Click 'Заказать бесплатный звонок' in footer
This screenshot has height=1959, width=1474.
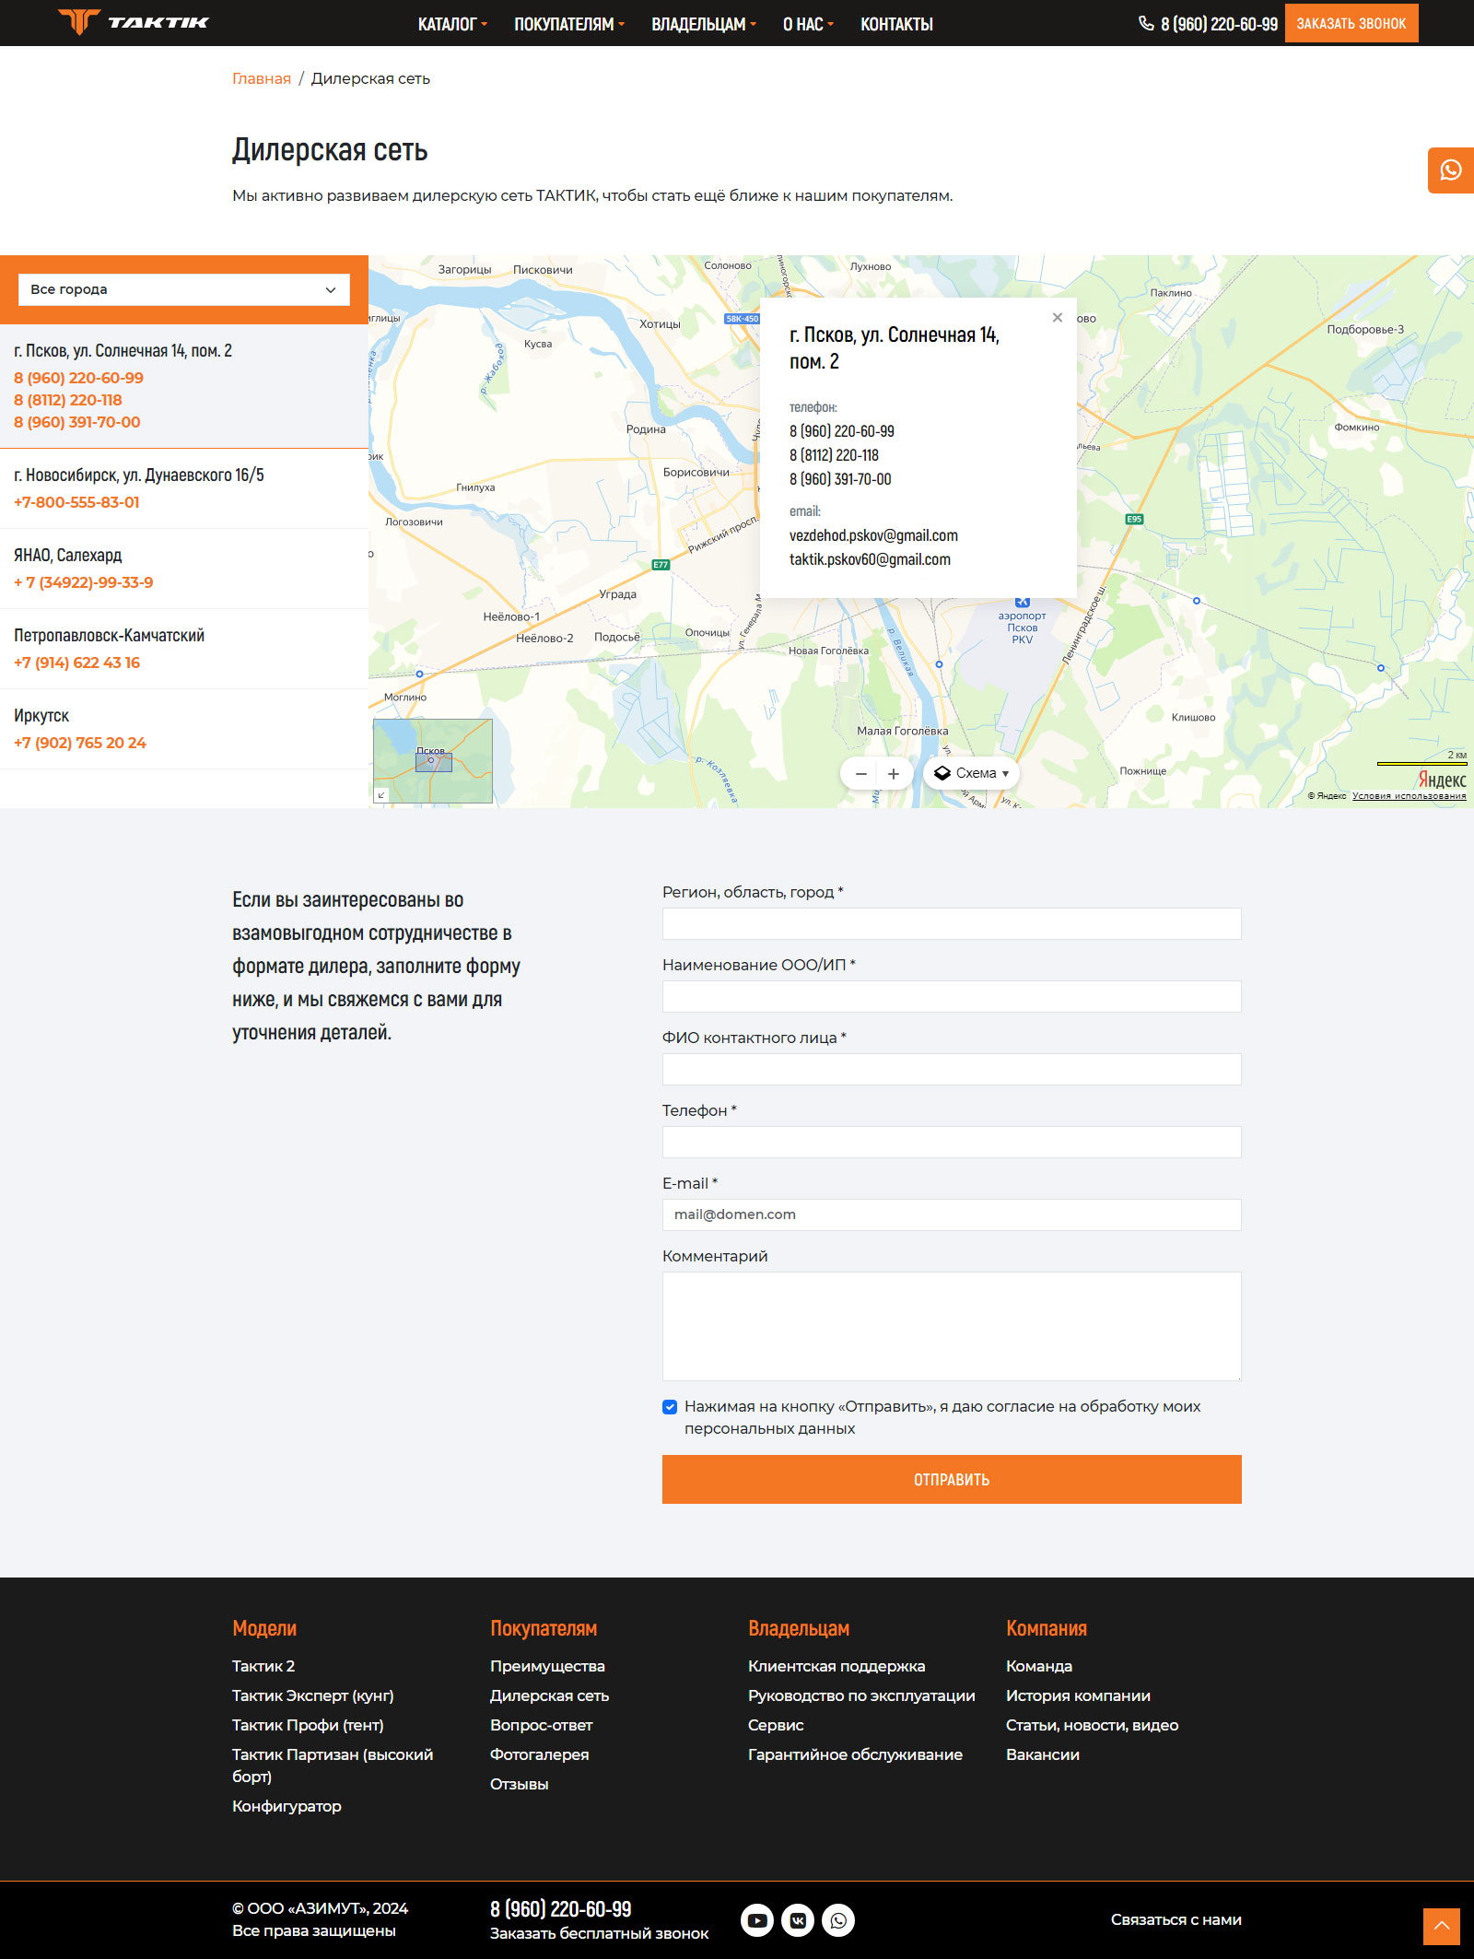[x=600, y=1933]
